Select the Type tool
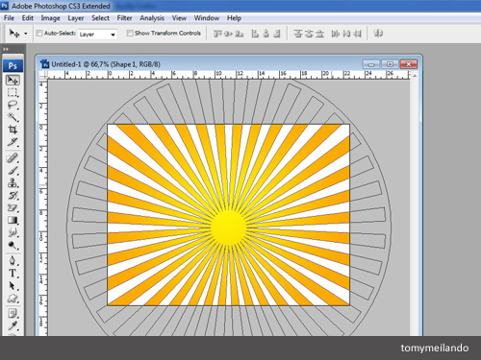Image resolution: width=481 pixels, height=360 pixels. click(x=13, y=274)
